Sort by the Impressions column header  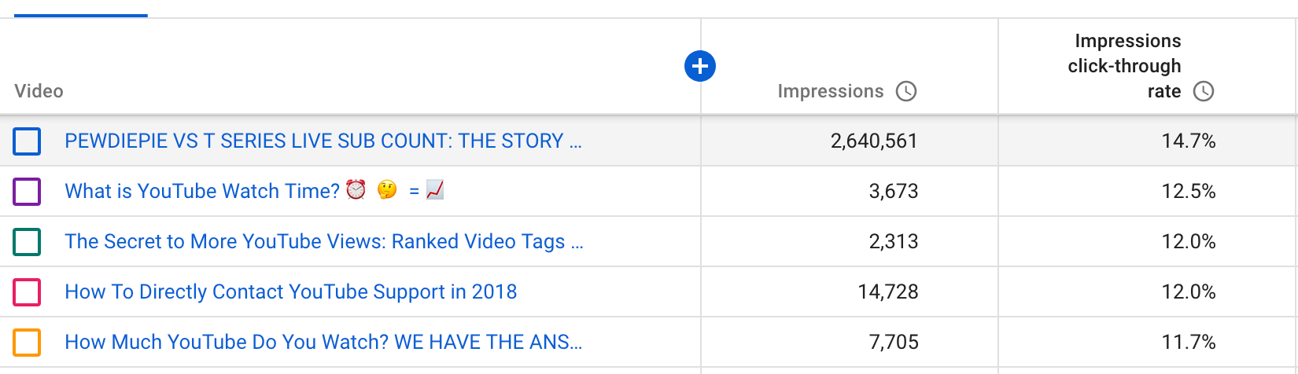tap(830, 91)
